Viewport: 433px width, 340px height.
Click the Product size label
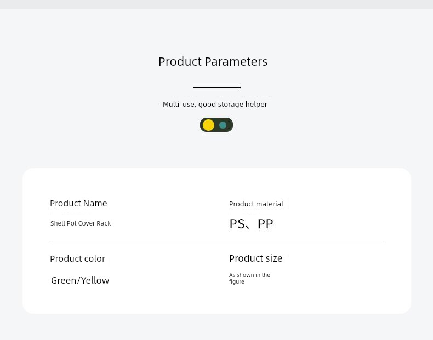pos(255,258)
